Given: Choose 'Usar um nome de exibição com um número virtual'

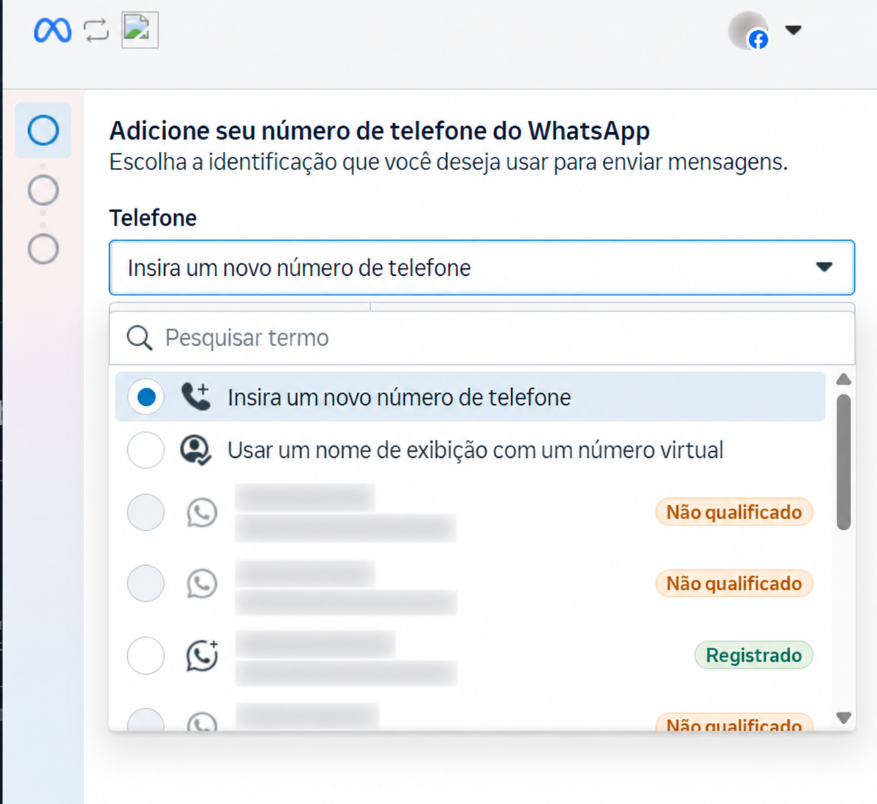Looking at the screenshot, I should point(476,450).
